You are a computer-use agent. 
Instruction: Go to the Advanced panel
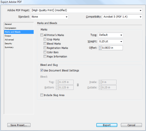coord(19,40)
